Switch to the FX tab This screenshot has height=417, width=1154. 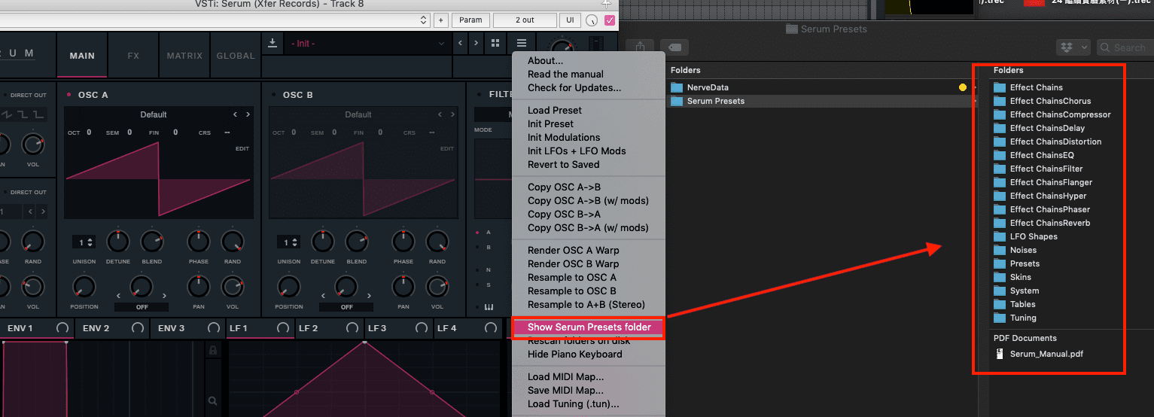coord(133,56)
